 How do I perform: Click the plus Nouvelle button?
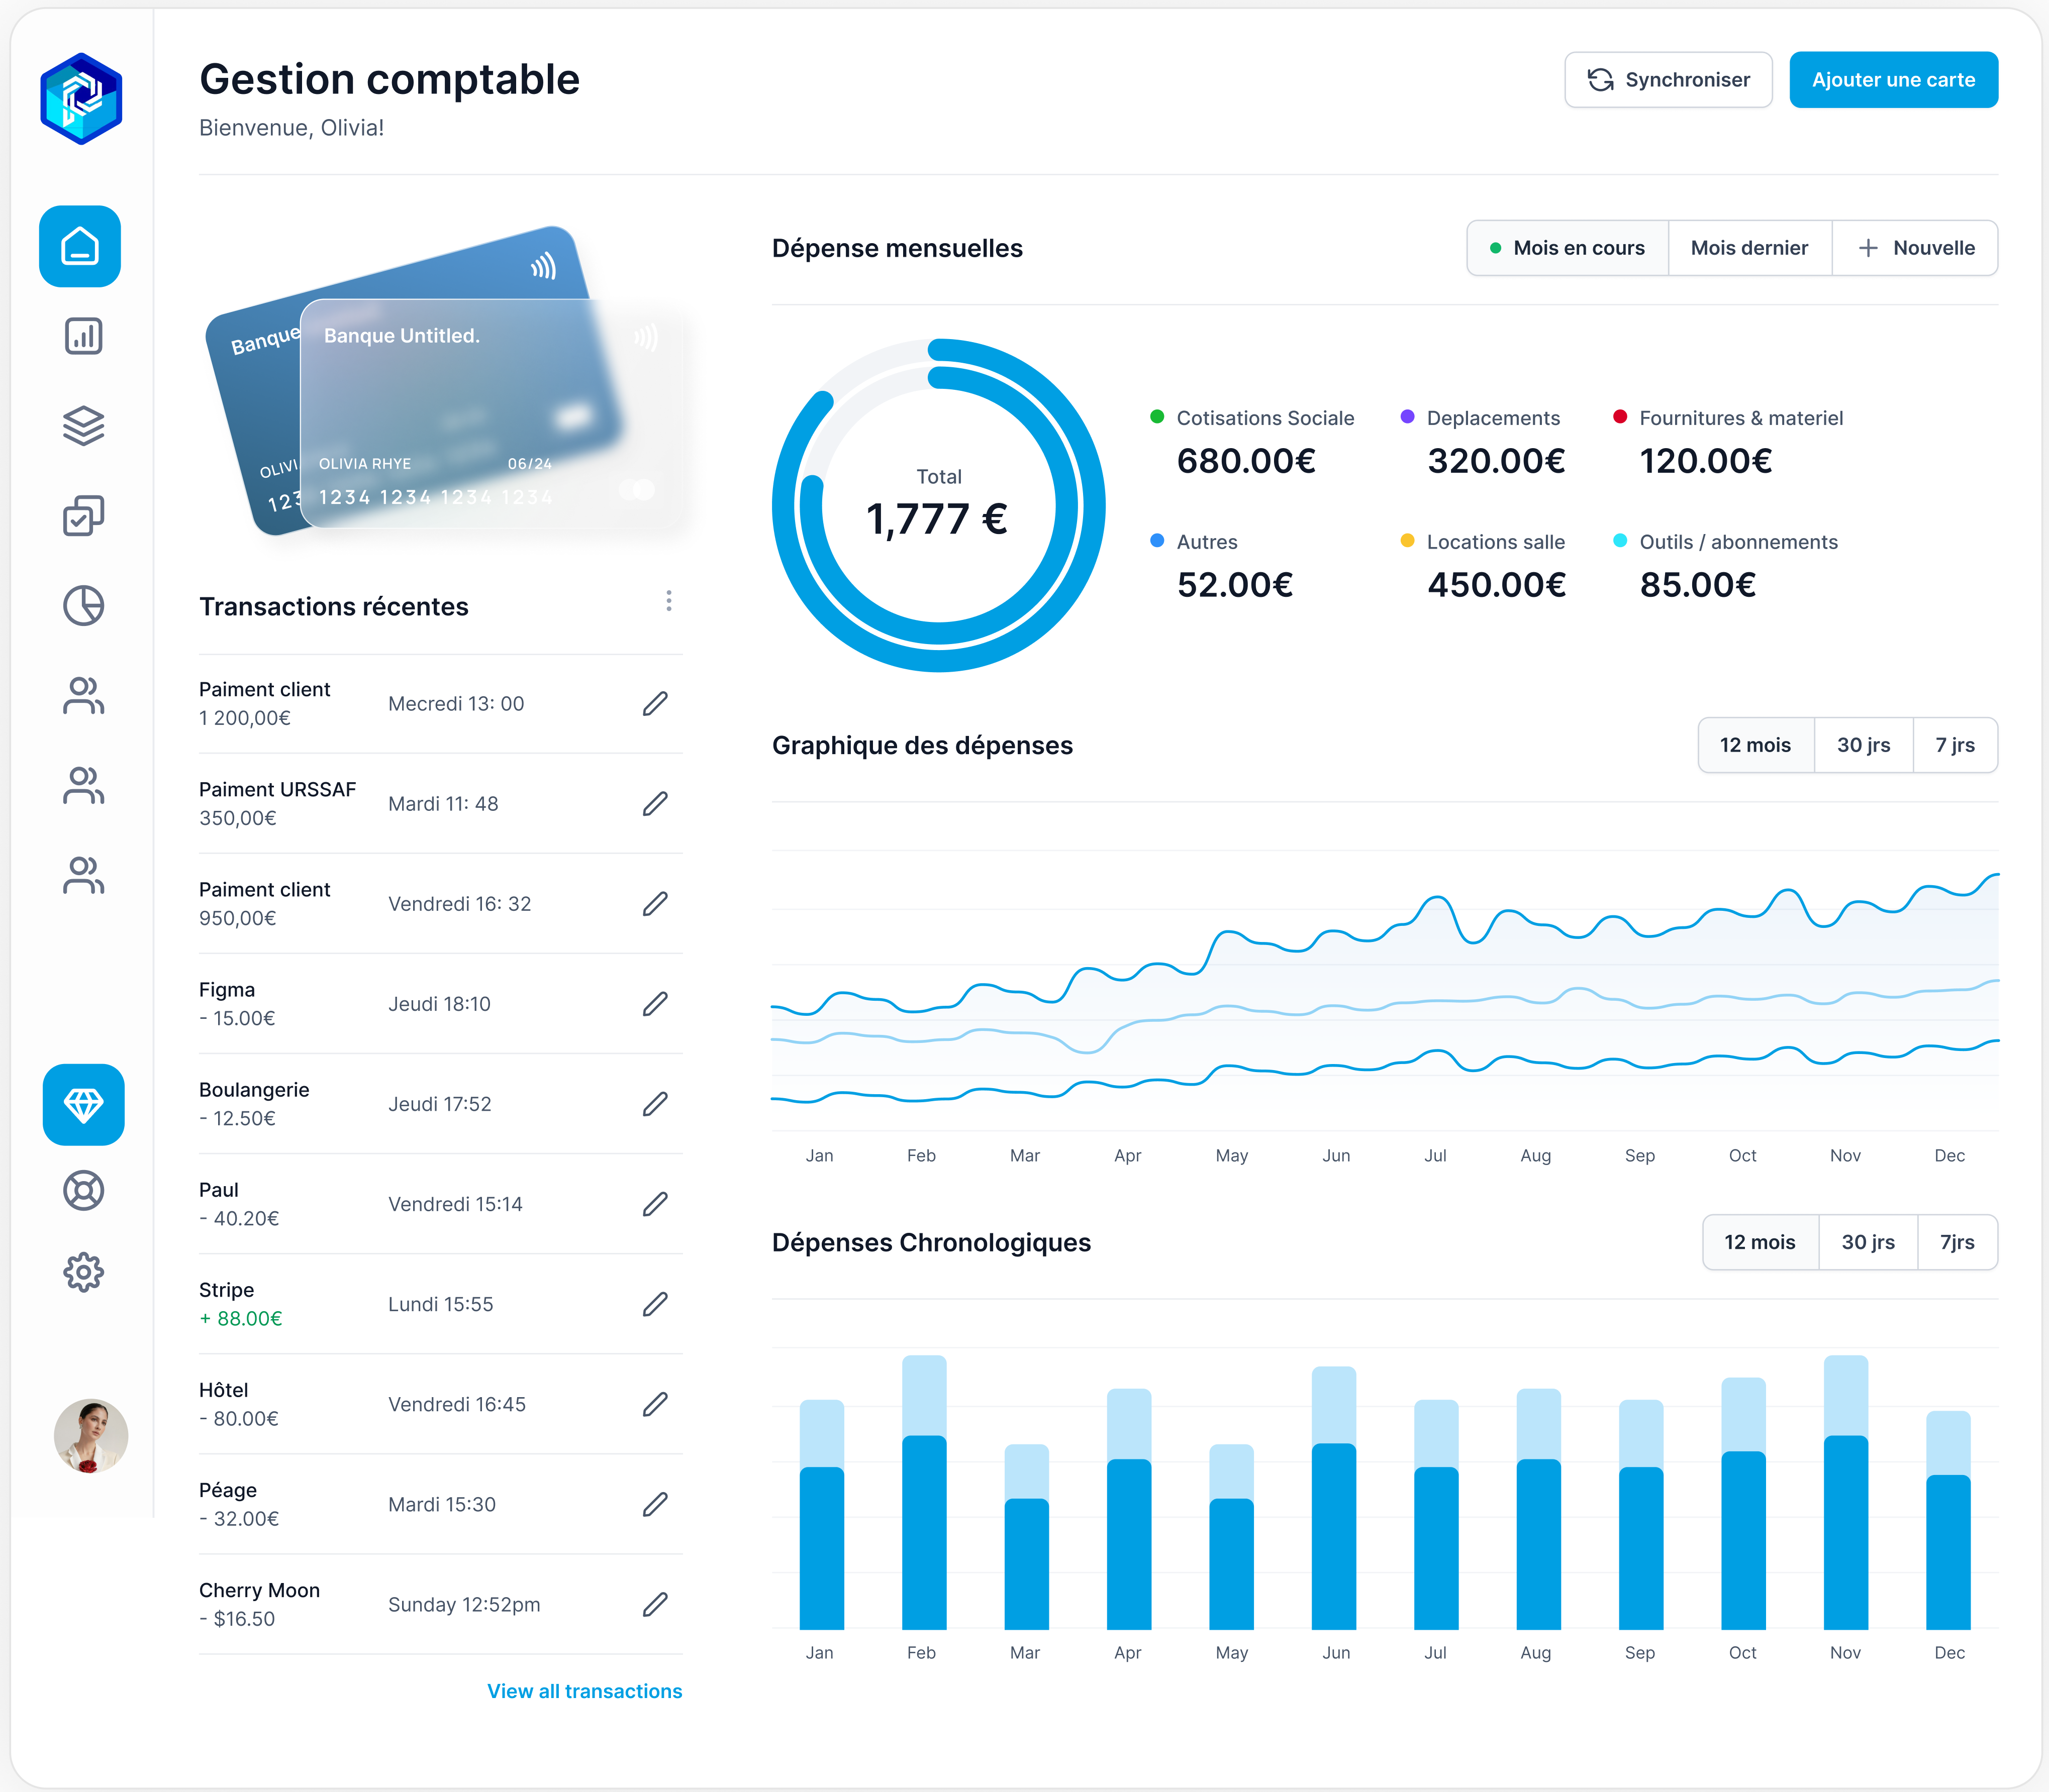[1915, 248]
